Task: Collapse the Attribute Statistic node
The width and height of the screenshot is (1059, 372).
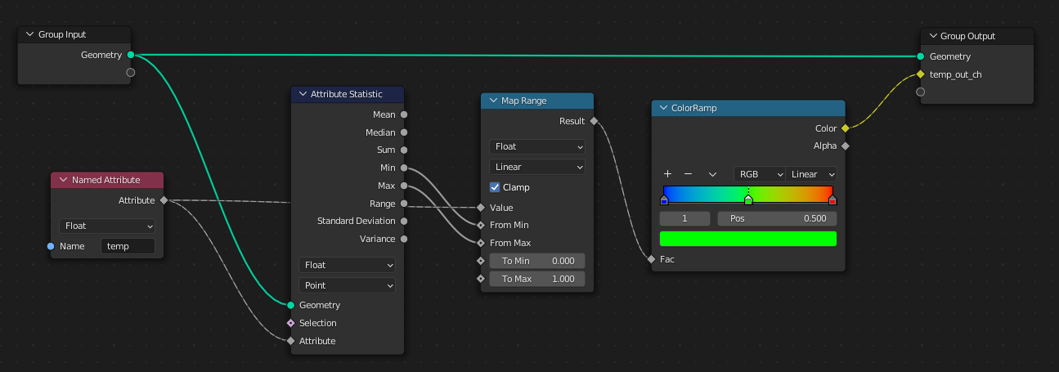Action: [x=302, y=95]
